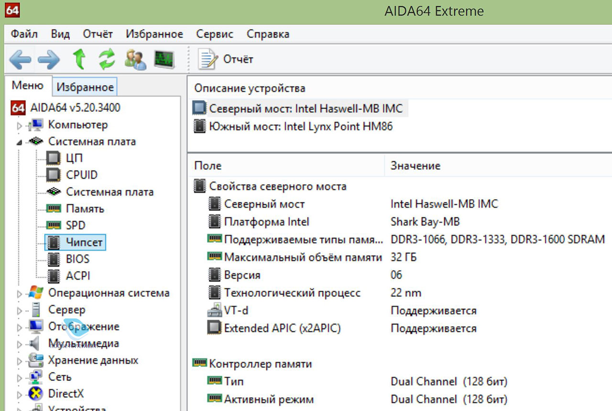This screenshot has height=411, width=612.
Task: Click the Shark Bay-MB value
Action: tap(425, 222)
